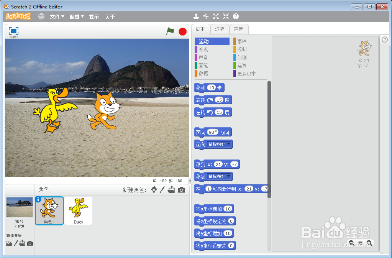Toggle full-screen presentation mode icon

pos(13,31)
